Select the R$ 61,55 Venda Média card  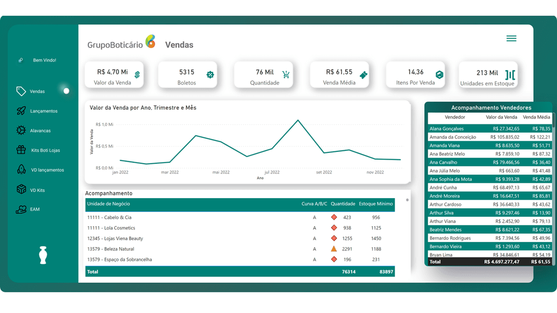point(339,75)
